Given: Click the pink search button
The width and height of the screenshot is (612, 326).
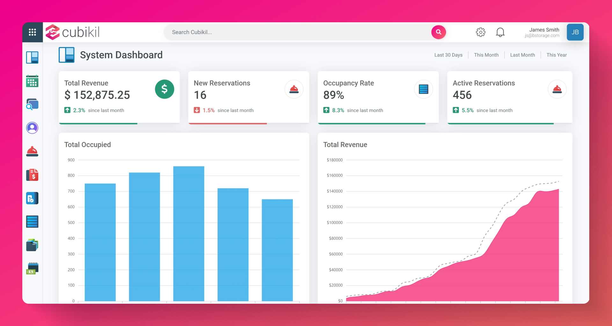Looking at the screenshot, I should click(438, 32).
